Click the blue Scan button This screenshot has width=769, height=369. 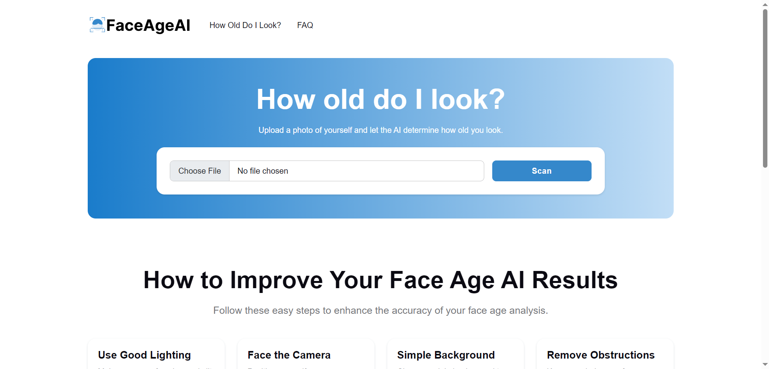coord(542,171)
